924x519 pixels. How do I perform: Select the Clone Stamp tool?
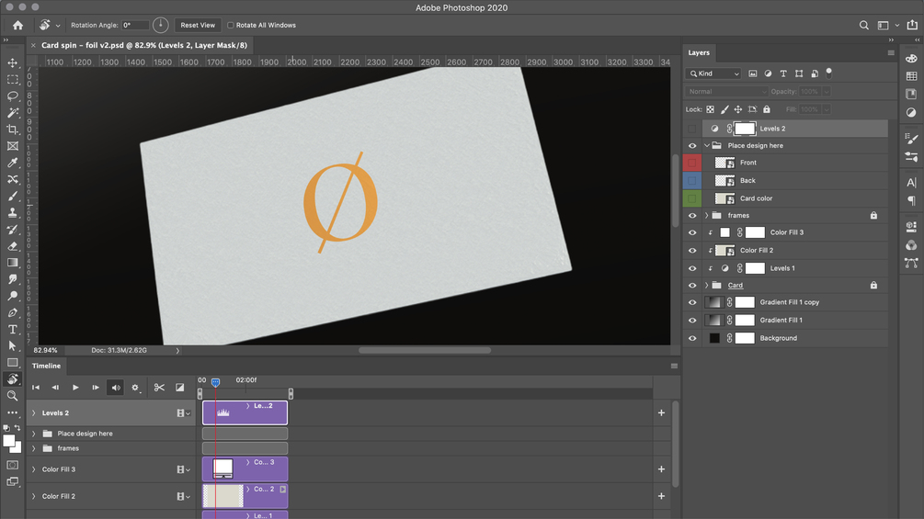click(12, 212)
